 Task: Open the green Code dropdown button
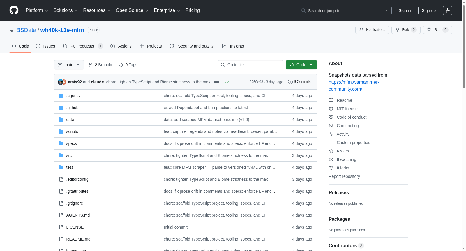click(x=301, y=65)
